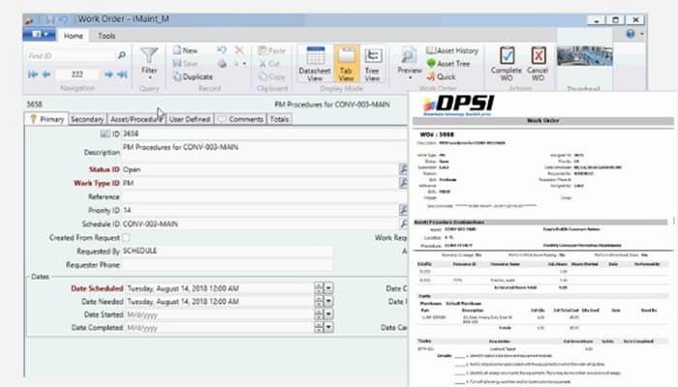The width and height of the screenshot is (678, 387).
Task: Switch to the Secondary tab
Action: tap(87, 119)
